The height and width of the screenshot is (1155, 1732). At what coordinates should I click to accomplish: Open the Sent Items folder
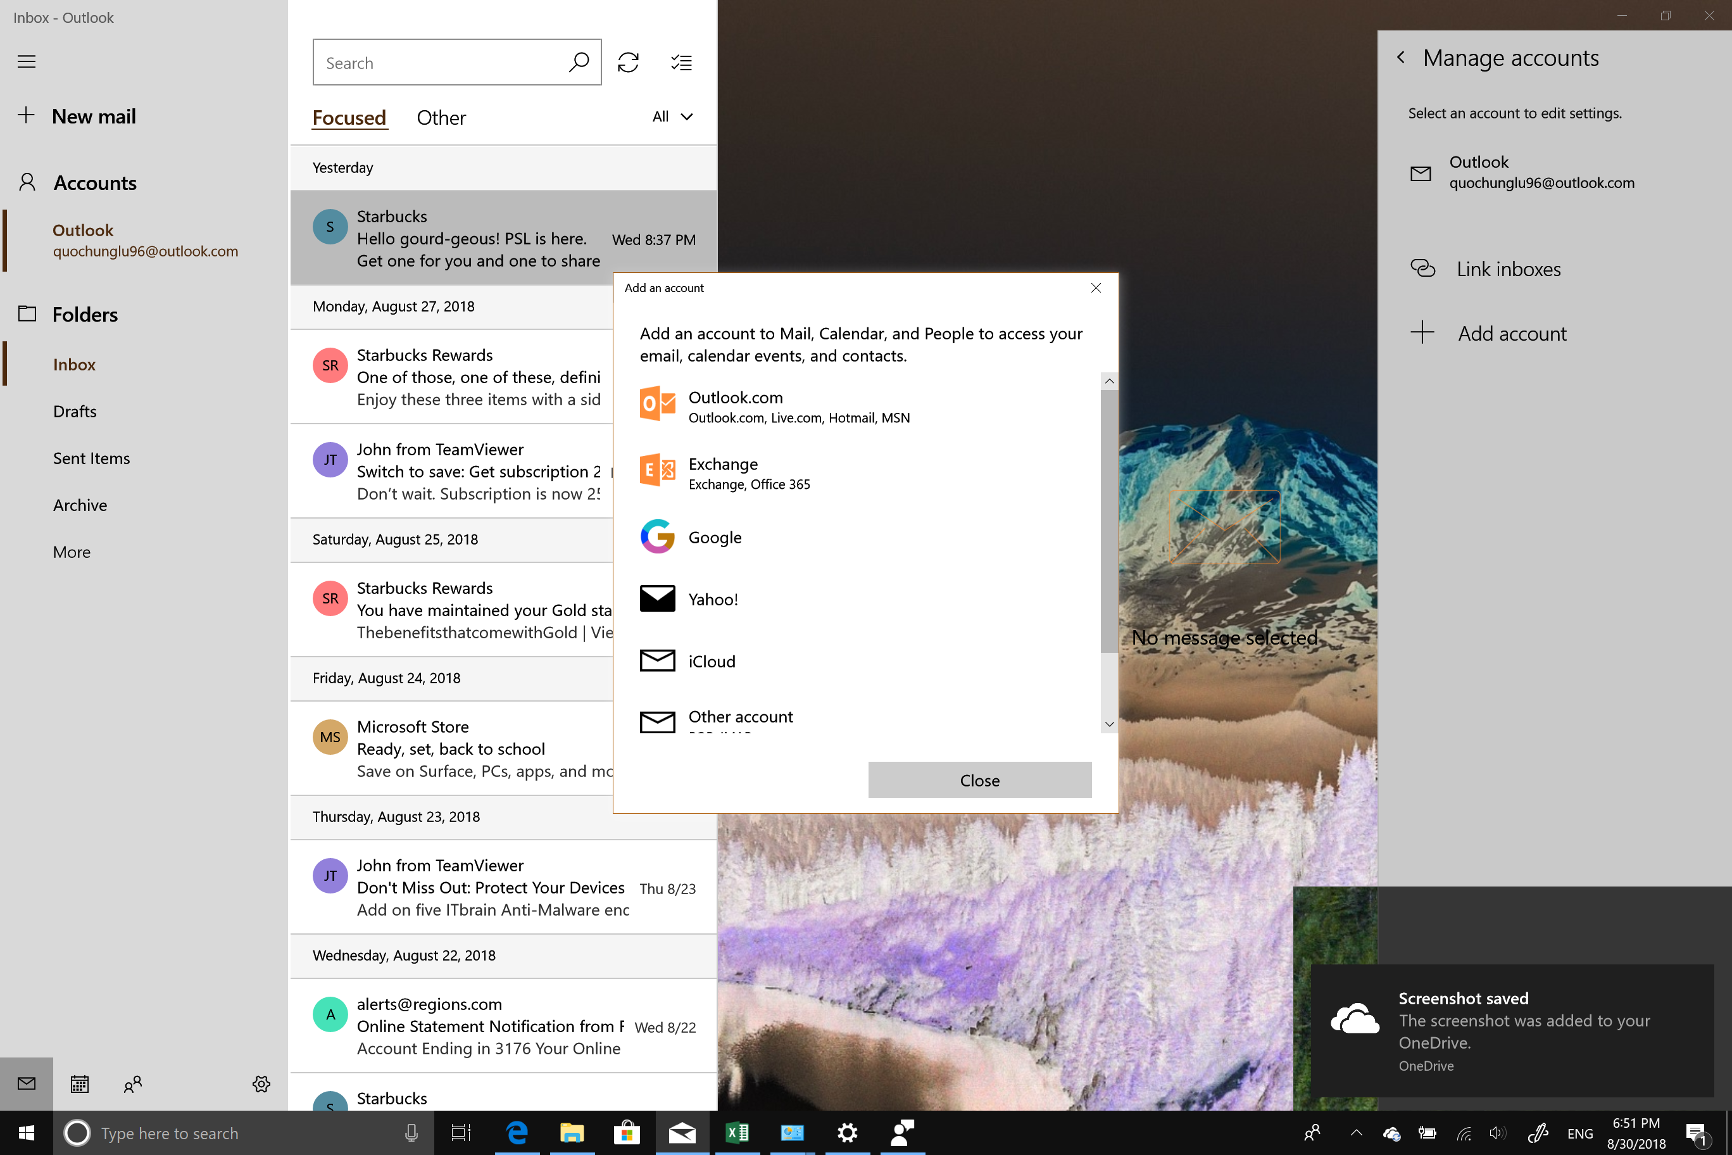pos(91,458)
